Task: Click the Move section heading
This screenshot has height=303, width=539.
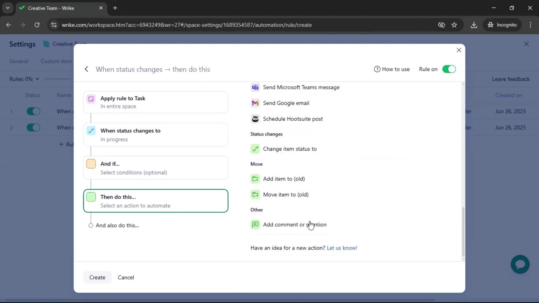Action: pos(256,164)
